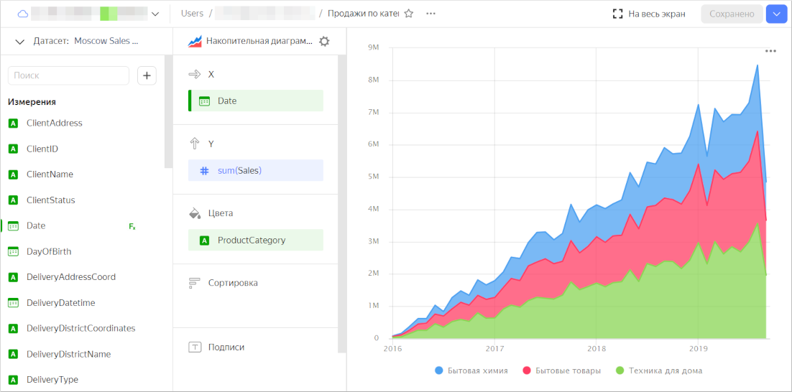The width and height of the screenshot is (792, 392).
Task: Go to Users breadcrumb
Action: pyautogui.click(x=192, y=14)
